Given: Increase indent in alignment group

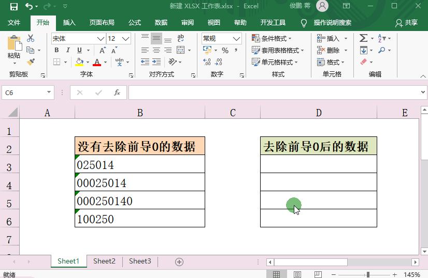Looking at the screenshot, I should (156, 62).
